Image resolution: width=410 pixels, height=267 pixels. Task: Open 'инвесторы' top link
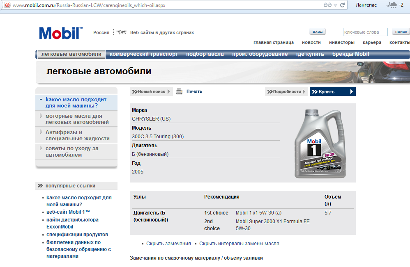tap(342, 42)
